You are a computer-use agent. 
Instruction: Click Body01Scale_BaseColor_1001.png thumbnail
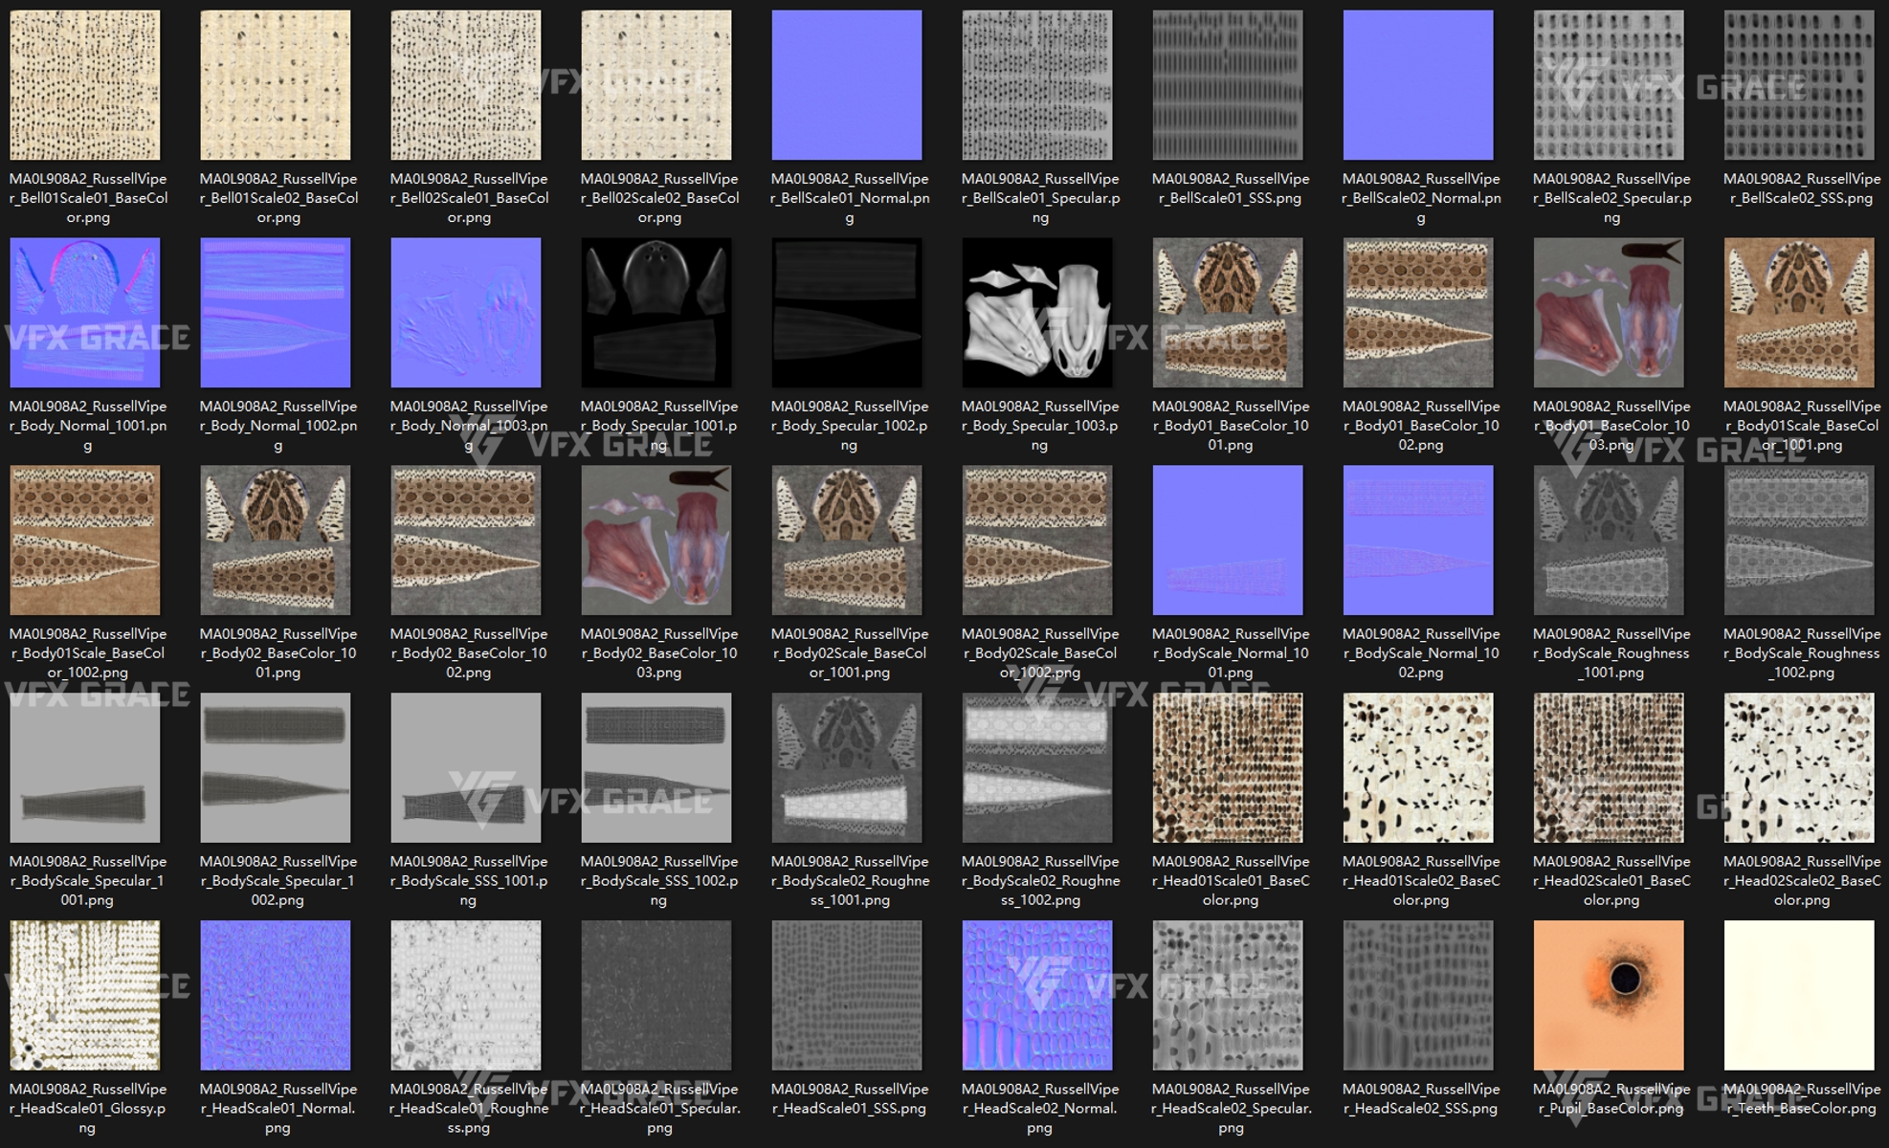tap(1799, 312)
